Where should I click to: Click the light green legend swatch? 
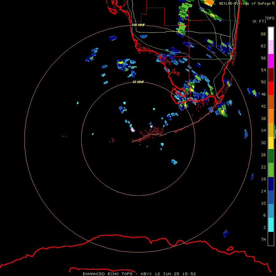[271, 170]
